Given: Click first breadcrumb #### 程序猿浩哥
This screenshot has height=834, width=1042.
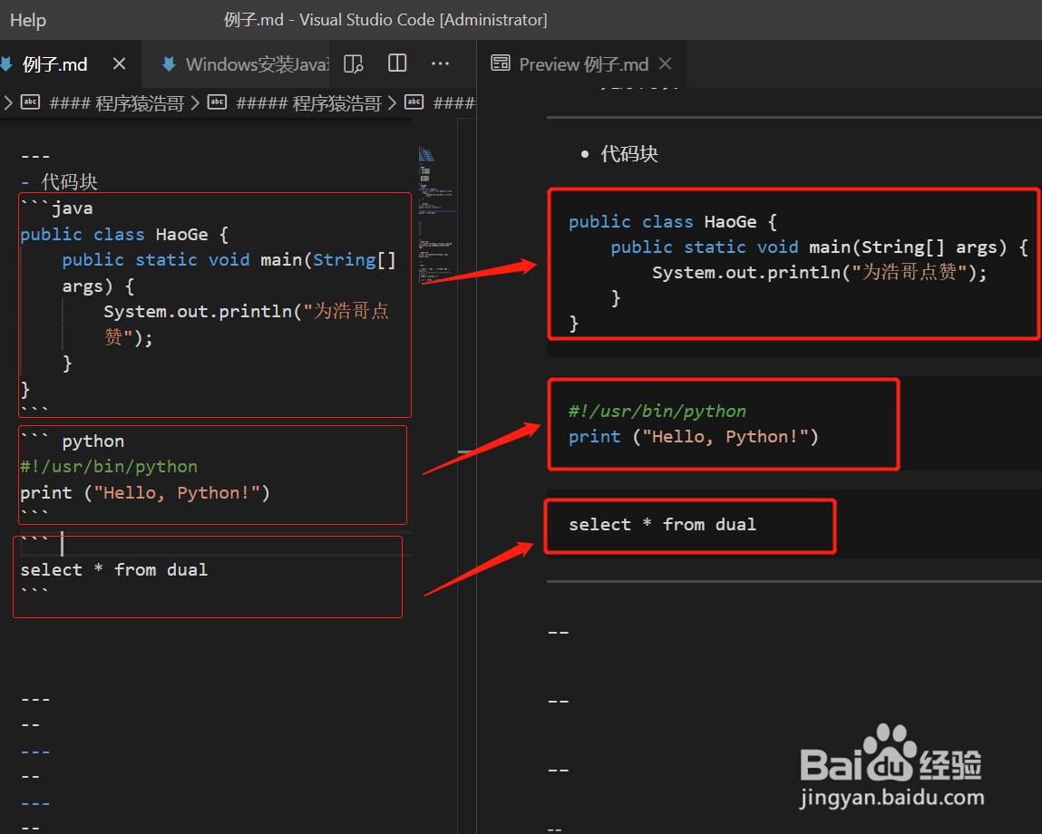Looking at the screenshot, I should coord(117,103).
